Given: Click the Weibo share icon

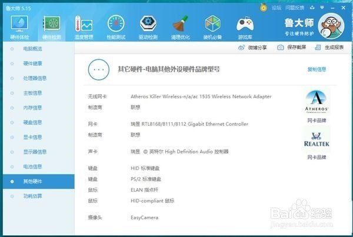Looking at the screenshot, I should 241,48.
